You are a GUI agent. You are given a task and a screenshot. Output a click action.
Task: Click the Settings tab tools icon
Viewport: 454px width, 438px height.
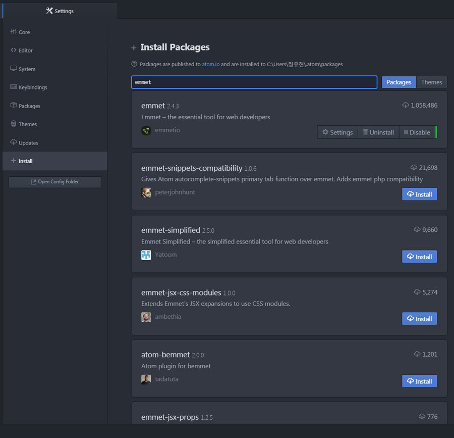pos(49,11)
